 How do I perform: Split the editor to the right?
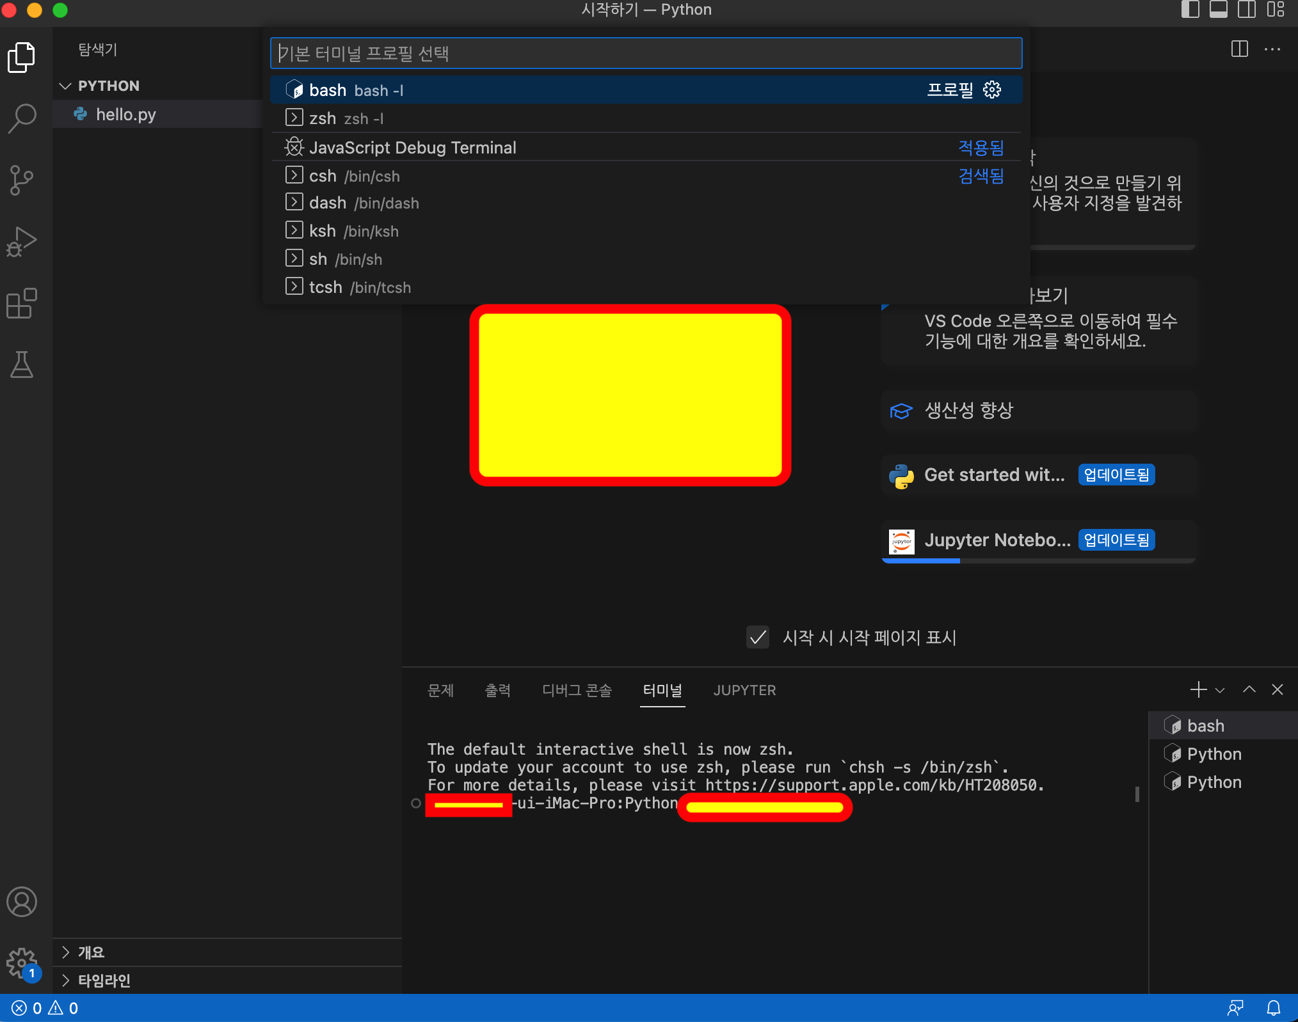click(x=1240, y=49)
